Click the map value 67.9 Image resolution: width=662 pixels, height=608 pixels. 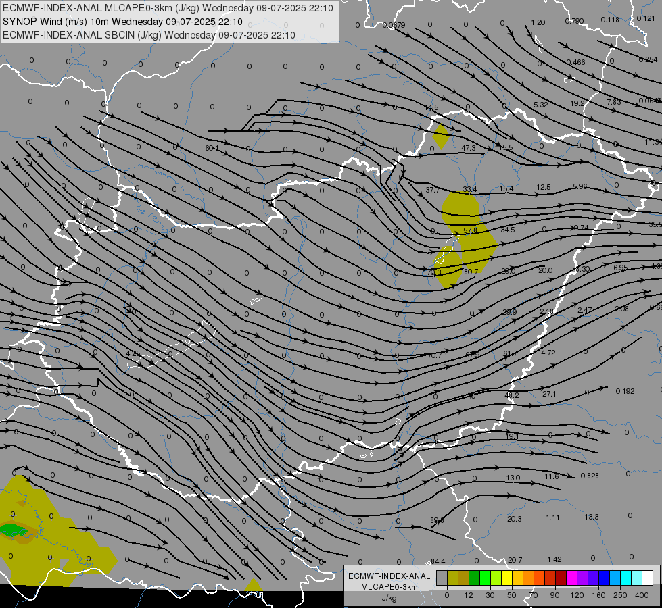473,355
